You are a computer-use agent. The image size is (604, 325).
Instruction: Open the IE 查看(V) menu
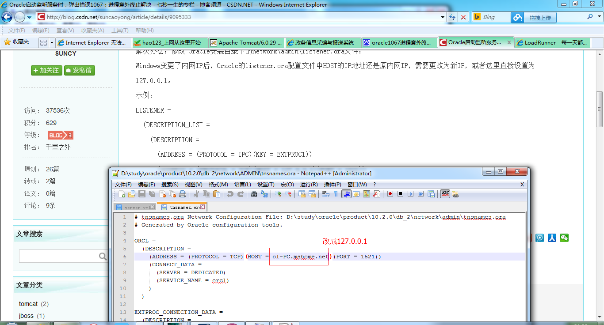[65, 30]
